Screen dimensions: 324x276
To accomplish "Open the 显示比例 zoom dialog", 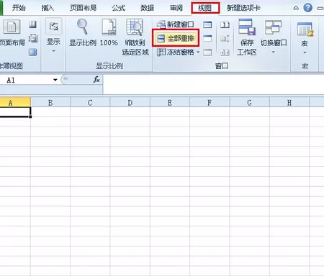I will tap(83, 33).
